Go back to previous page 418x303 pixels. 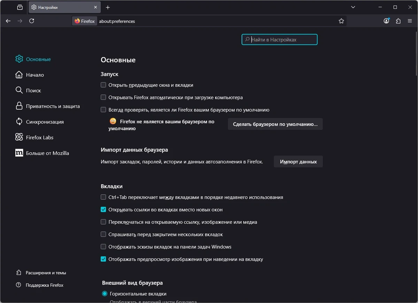(8, 21)
